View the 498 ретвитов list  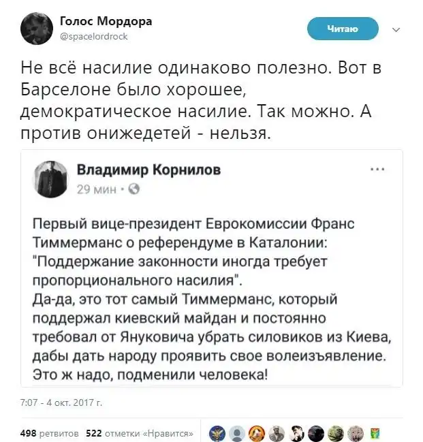tap(50, 432)
